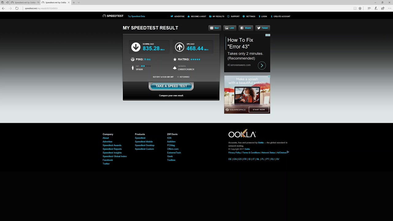Open Settings in navigation bar
The image size is (393, 221).
(249, 16)
